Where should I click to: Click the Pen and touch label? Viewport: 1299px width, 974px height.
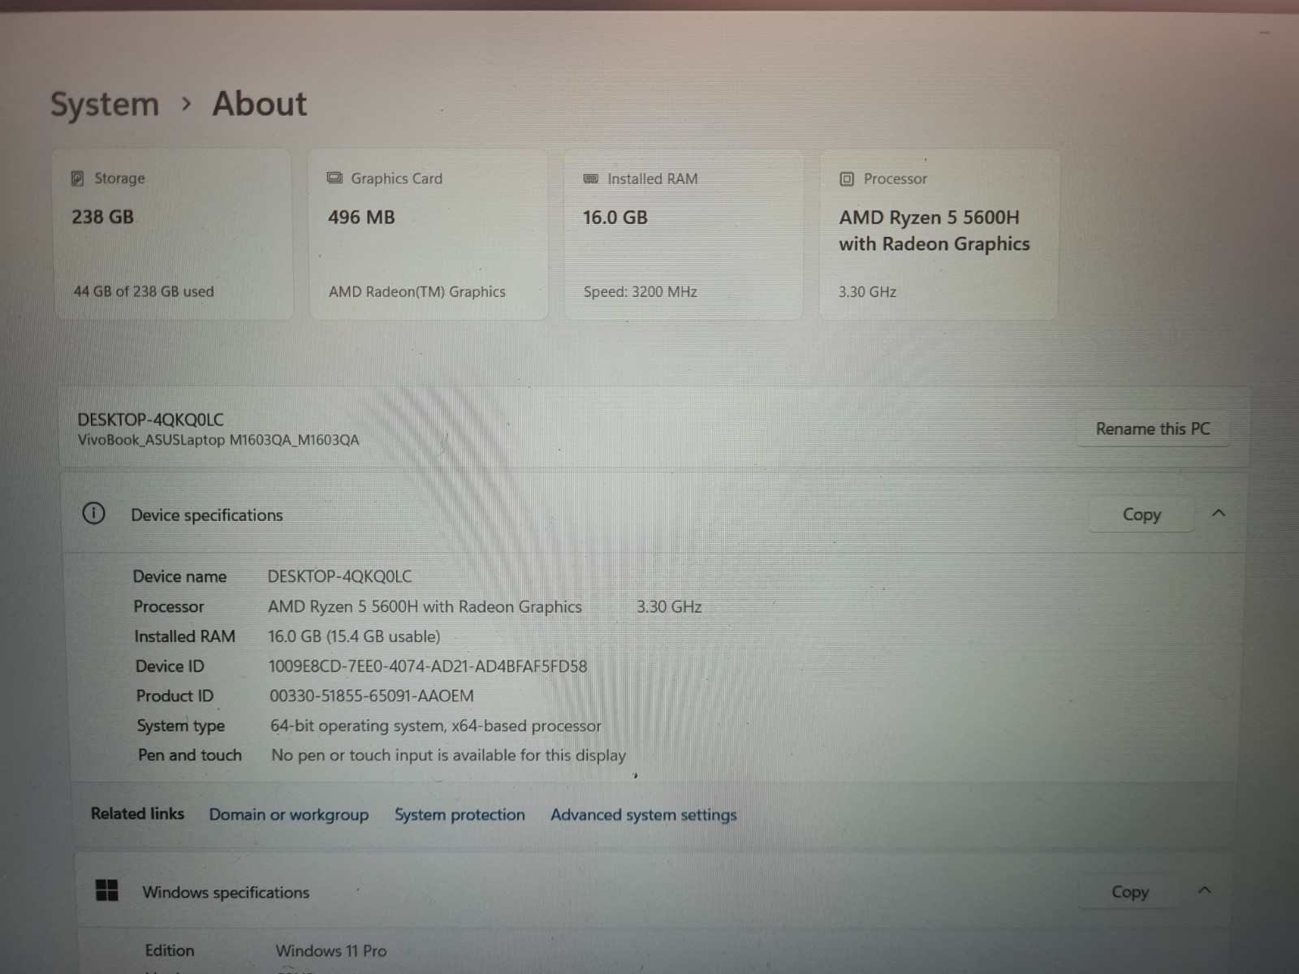coord(190,755)
